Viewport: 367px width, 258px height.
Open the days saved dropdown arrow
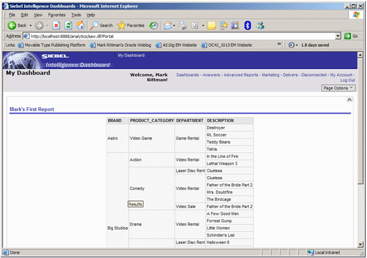[297, 45]
